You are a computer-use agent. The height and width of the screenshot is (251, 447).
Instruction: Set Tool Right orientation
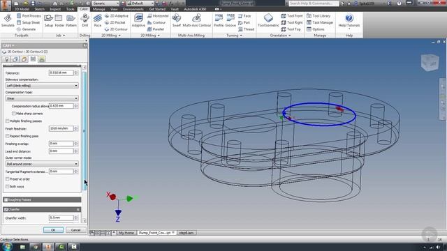tap(292, 22)
